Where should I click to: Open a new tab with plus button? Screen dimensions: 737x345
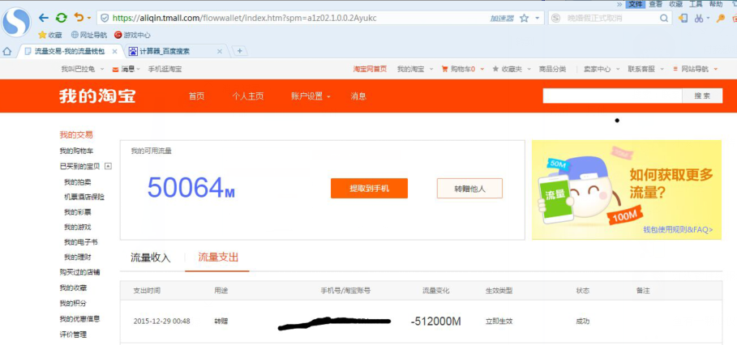click(x=239, y=51)
